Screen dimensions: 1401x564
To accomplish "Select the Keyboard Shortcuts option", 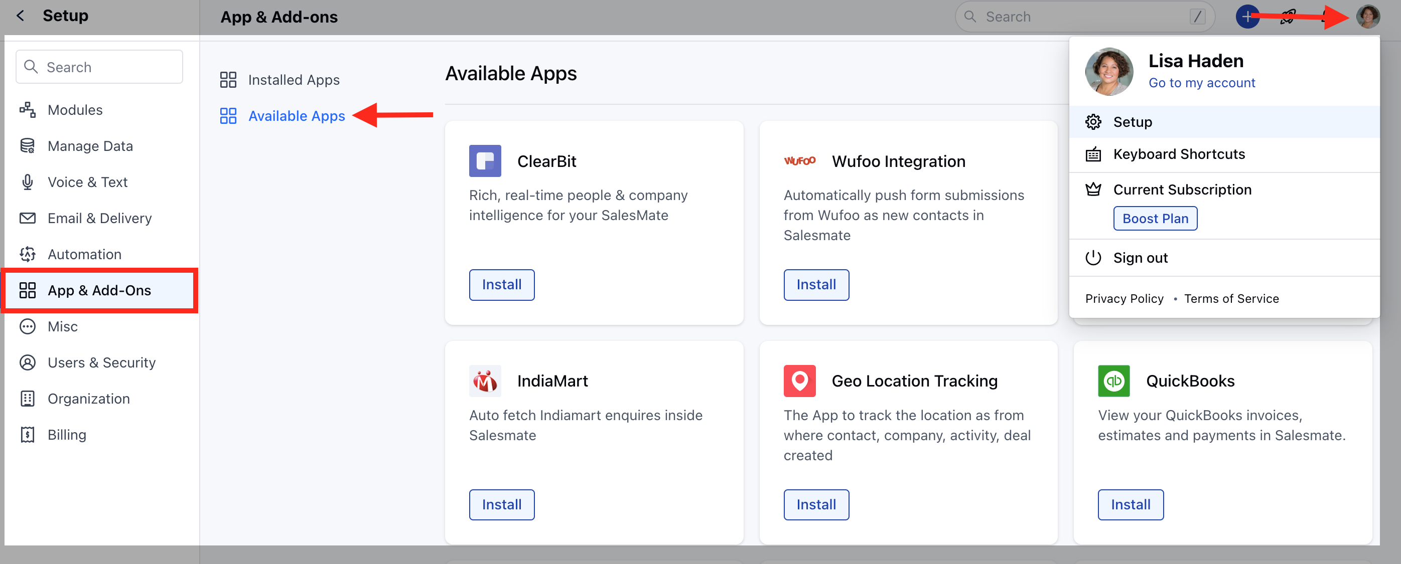I will [x=1179, y=154].
